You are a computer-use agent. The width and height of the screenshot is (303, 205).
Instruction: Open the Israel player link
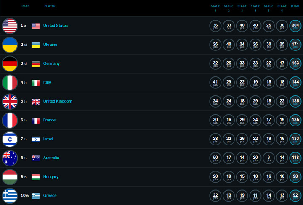point(48,139)
